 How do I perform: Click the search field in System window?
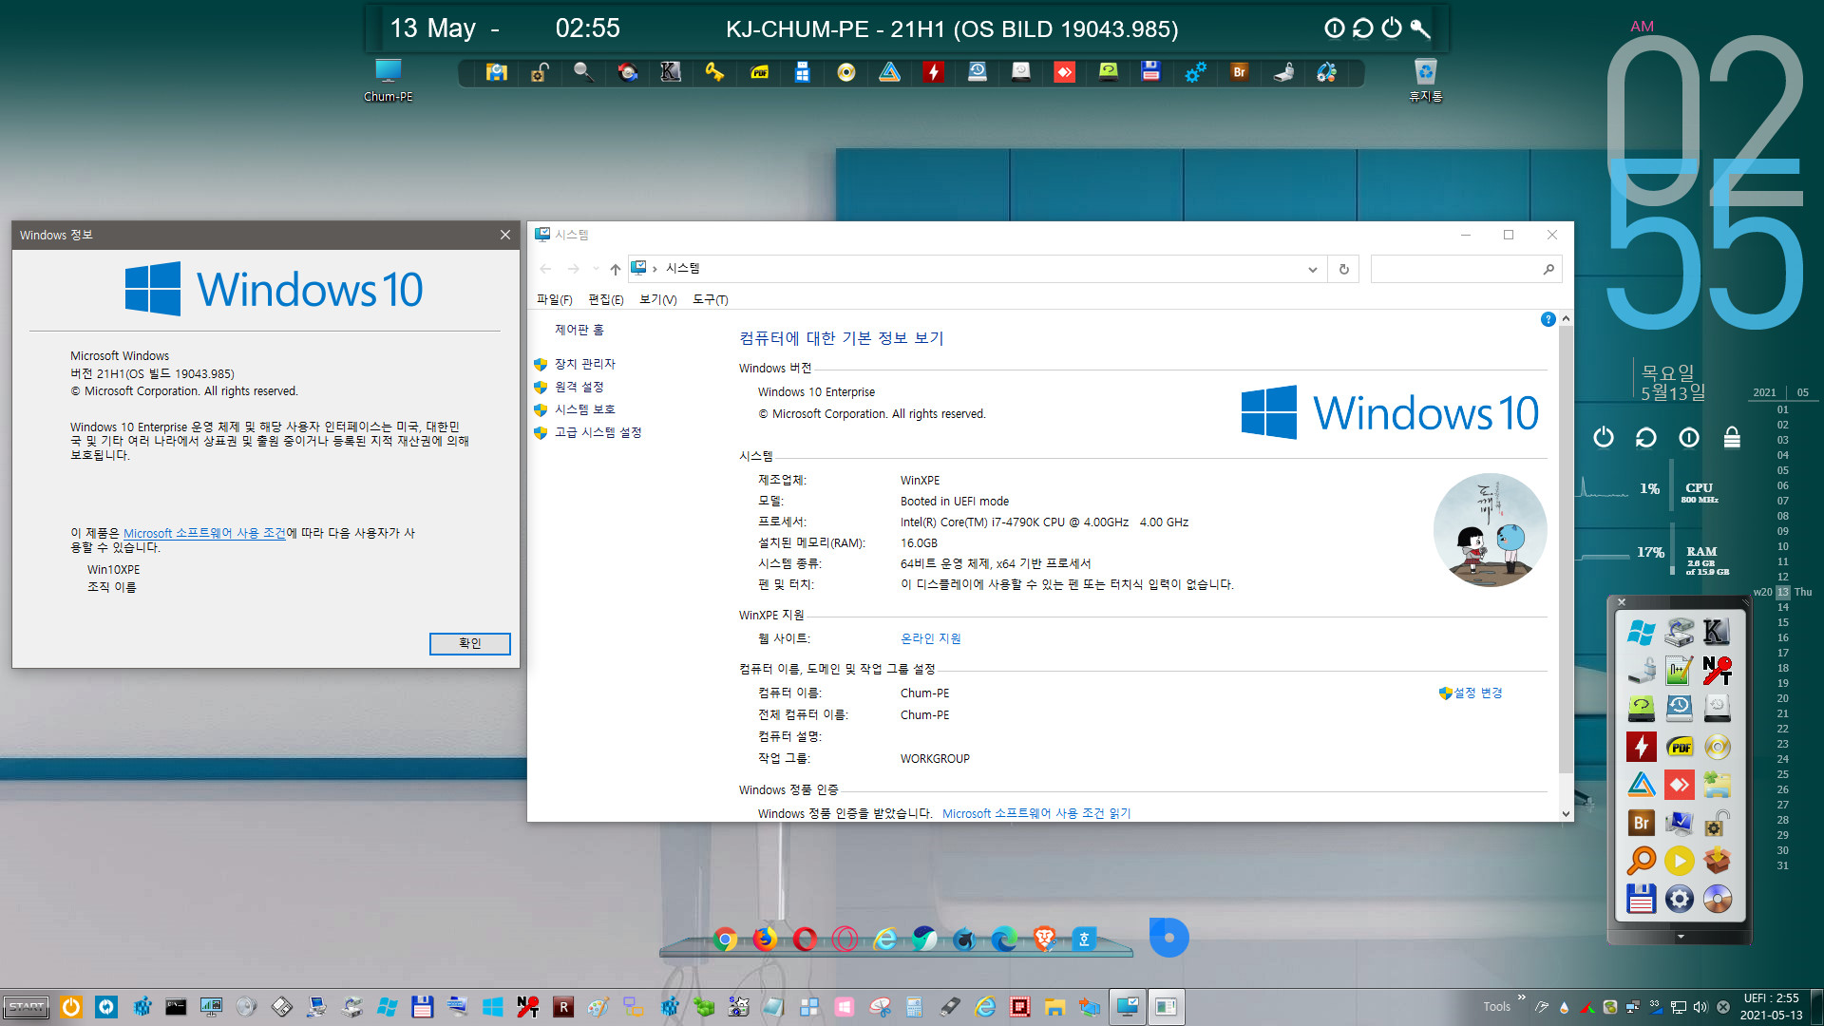(1466, 269)
